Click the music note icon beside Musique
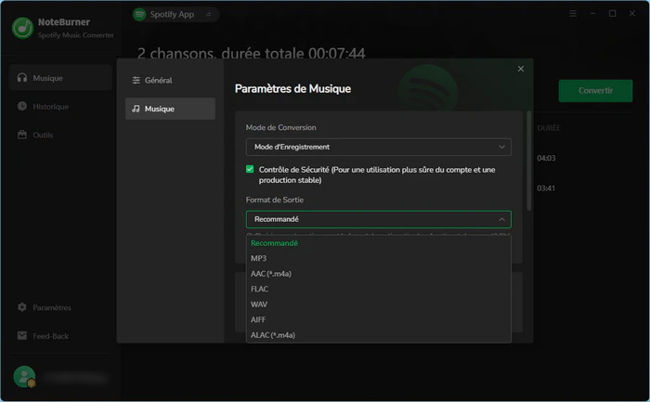The height and width of the screenshot is (402, 650). coord(136,109)
